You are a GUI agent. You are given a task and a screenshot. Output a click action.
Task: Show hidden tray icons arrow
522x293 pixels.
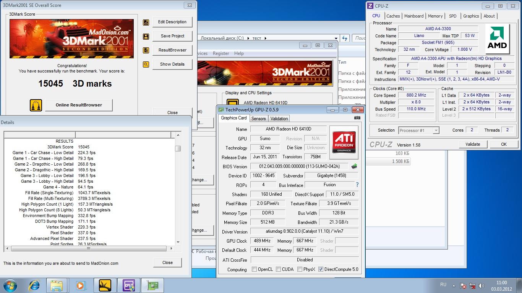tap(453, 285)
